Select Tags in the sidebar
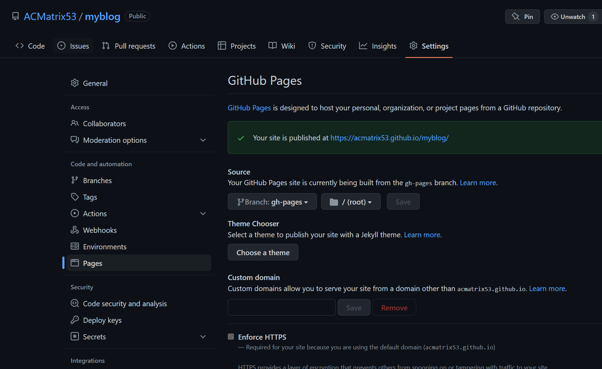 139,197
